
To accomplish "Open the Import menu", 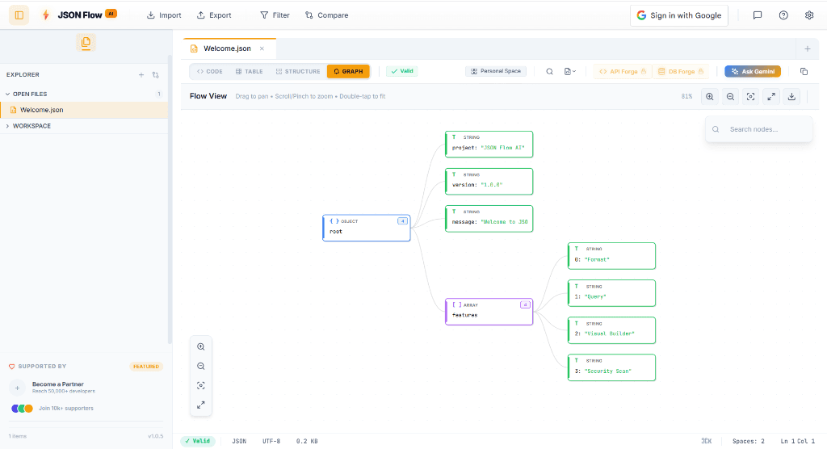I will tap(164, 15).
